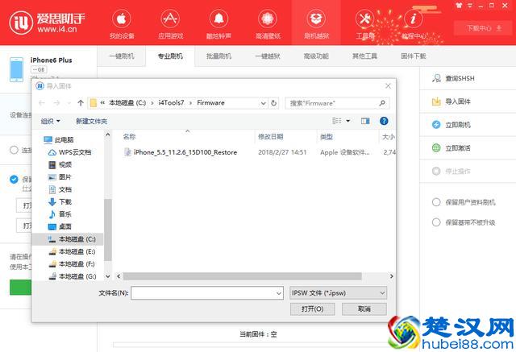This screenshot has height=352, width=516.
Task: Open the help question mark icon
Action: tap(384, 121)
